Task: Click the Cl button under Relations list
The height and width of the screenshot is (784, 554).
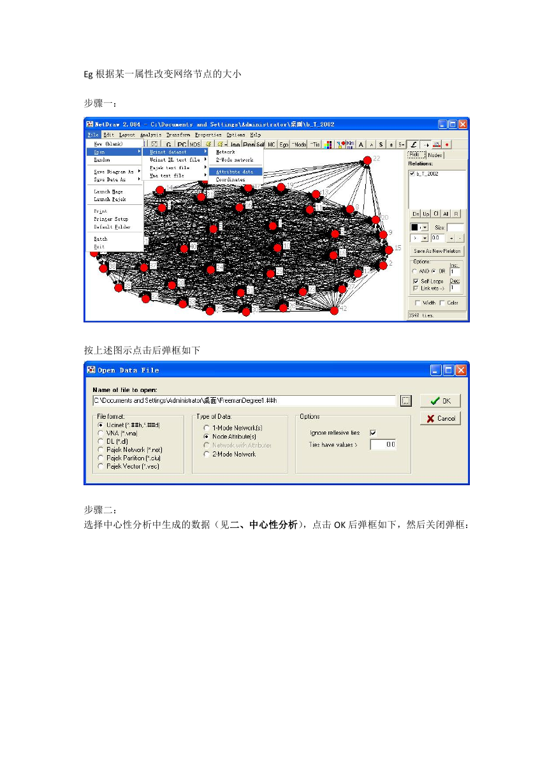Action: point(436,214)
